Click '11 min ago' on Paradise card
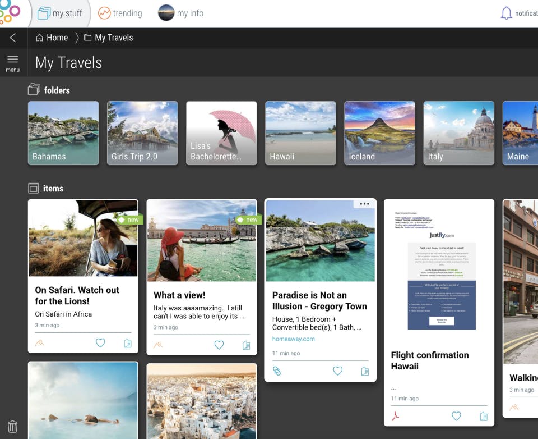 tap(286, 353)
